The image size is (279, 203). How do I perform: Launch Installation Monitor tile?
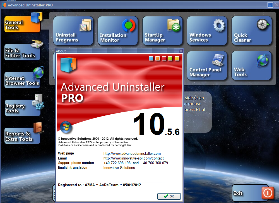118,31
